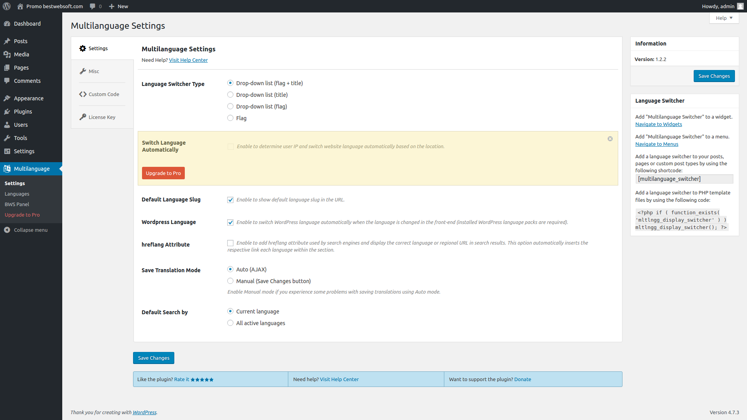Click the Users person icon
Image resolution: width=747 pixels, height=420 pixels.
coord(7,125)
